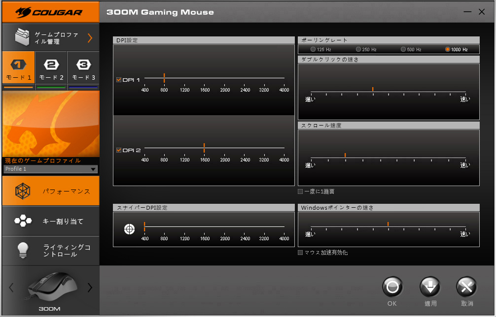
Task: Click the 取消 cancel button
Action: click(466, 287)
